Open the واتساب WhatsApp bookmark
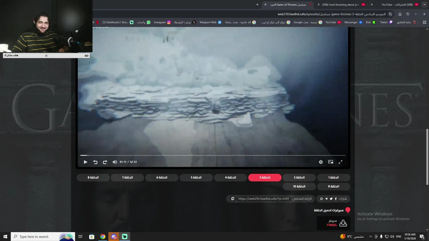Screen dimensions: 429x241 (x=143, y=22)
